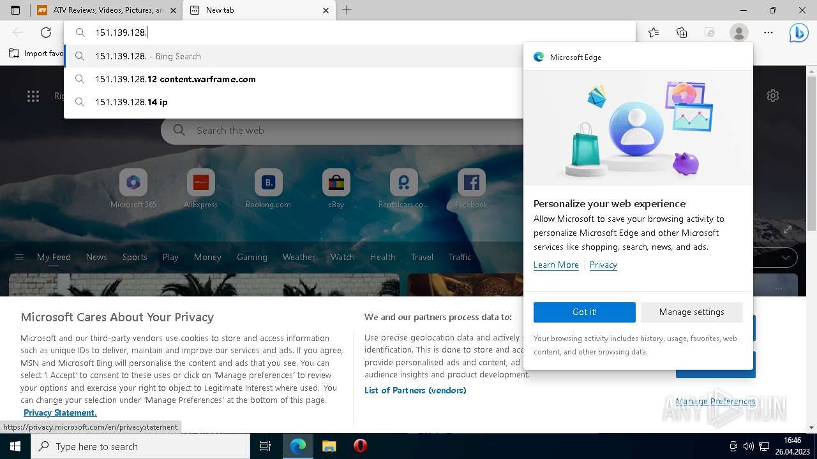Click the volume speaker tray icon
The width and height of the screenshot is (817, 459).
tap(749, 446)
